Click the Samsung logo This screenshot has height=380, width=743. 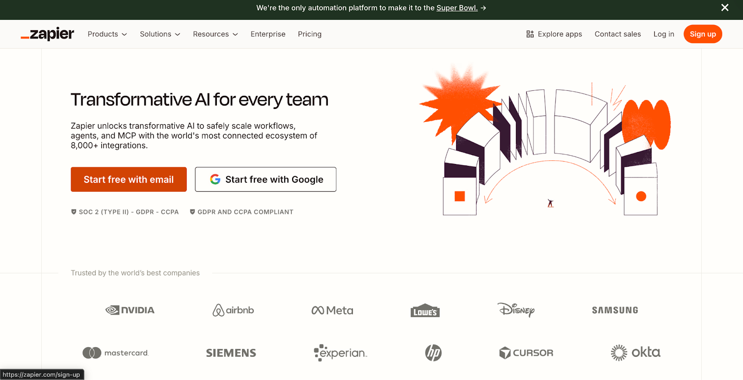615,310
